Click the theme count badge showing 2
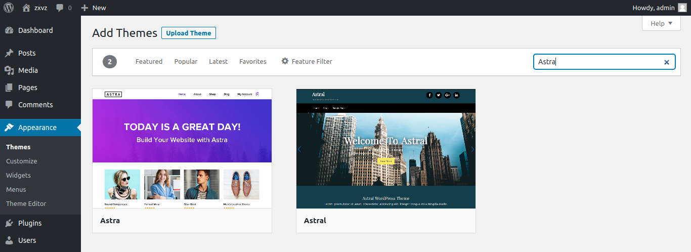 click(x=110, y=62)
